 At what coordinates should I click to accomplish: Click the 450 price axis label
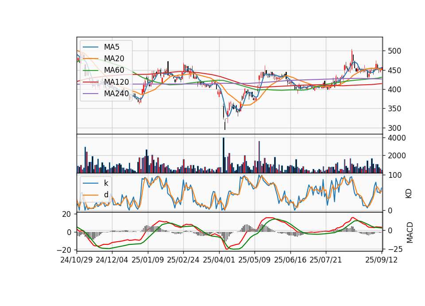point(394,71)
